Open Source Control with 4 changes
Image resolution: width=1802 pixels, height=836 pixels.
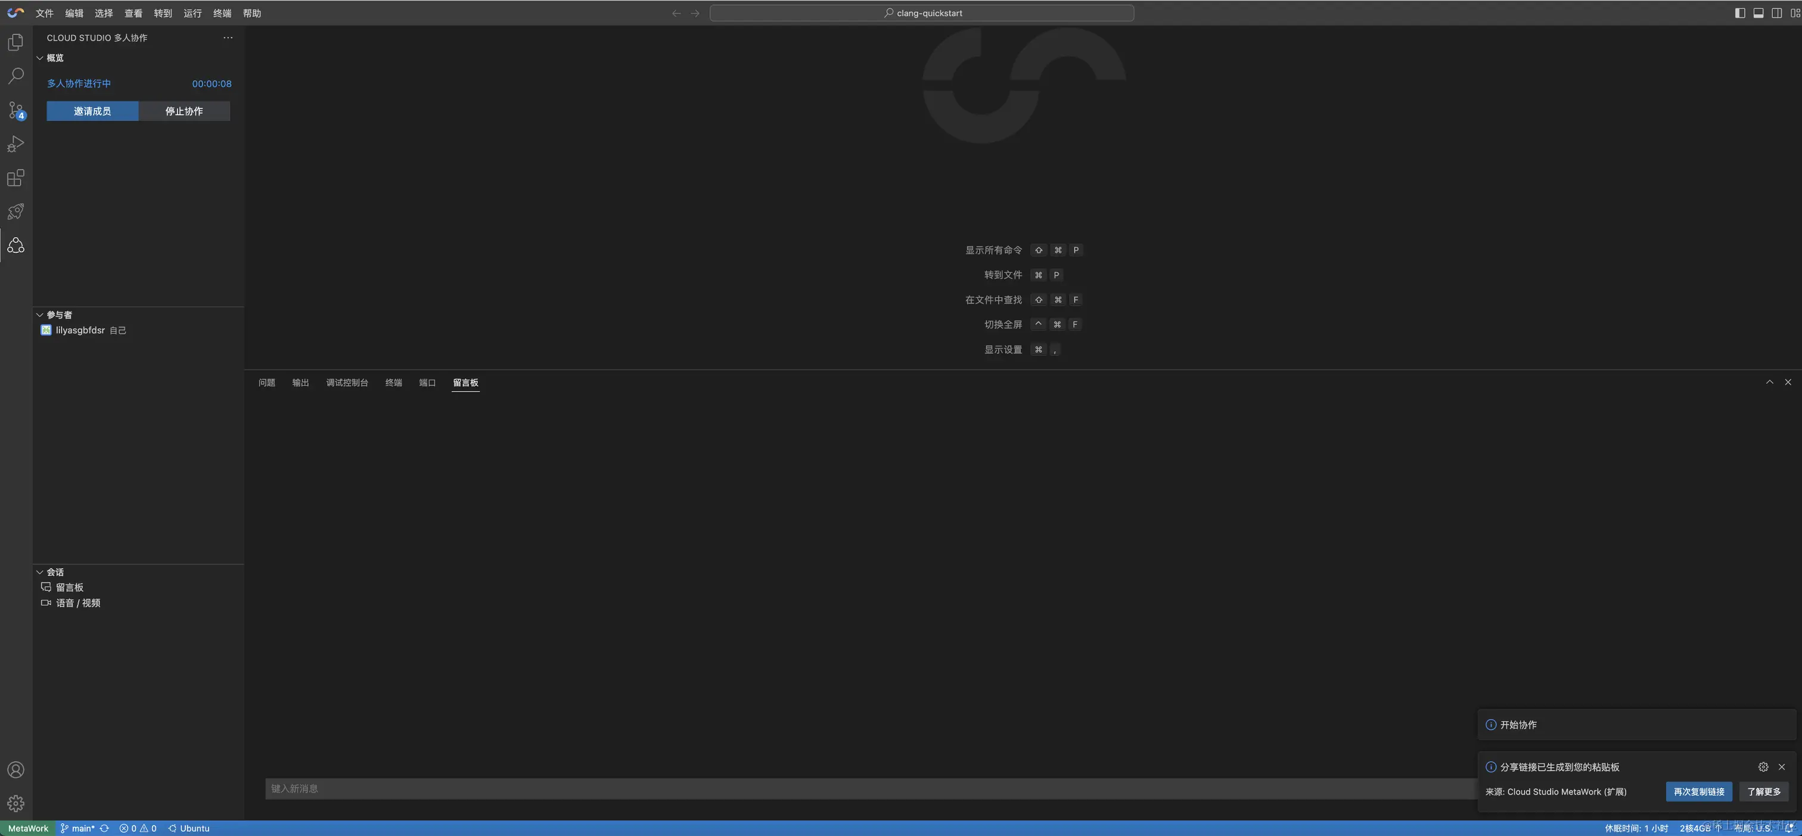coord(15,110)
